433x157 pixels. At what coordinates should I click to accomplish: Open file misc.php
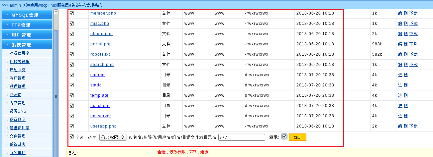[x=100, y=24]
